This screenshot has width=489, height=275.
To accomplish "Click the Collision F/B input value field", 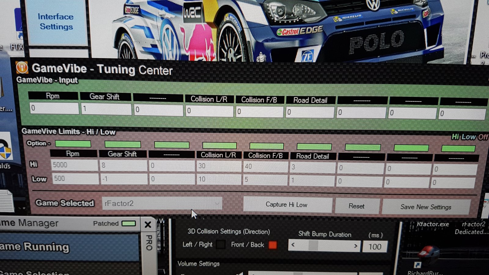I will [260, 112].
